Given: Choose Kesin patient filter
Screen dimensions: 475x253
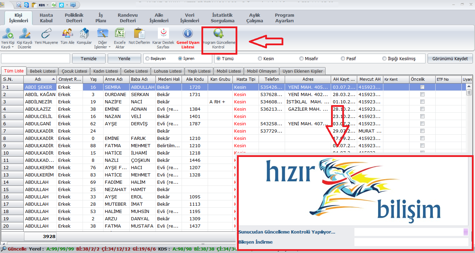Looking at the screenshot, I should click(260, 58).
